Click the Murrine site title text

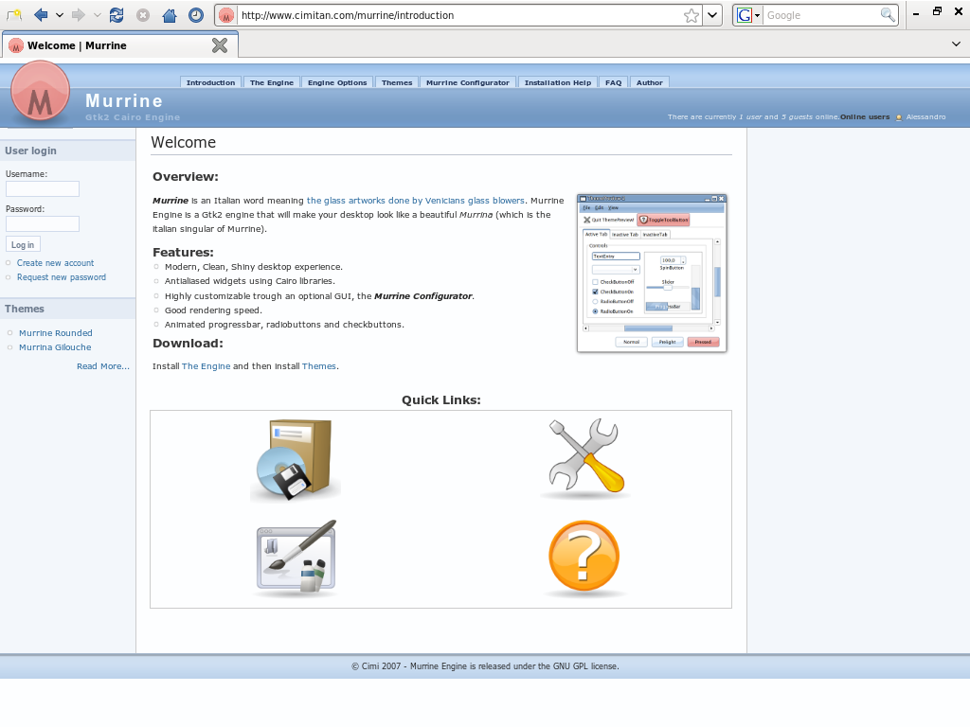pyautogui.click(x=124, y=100)
